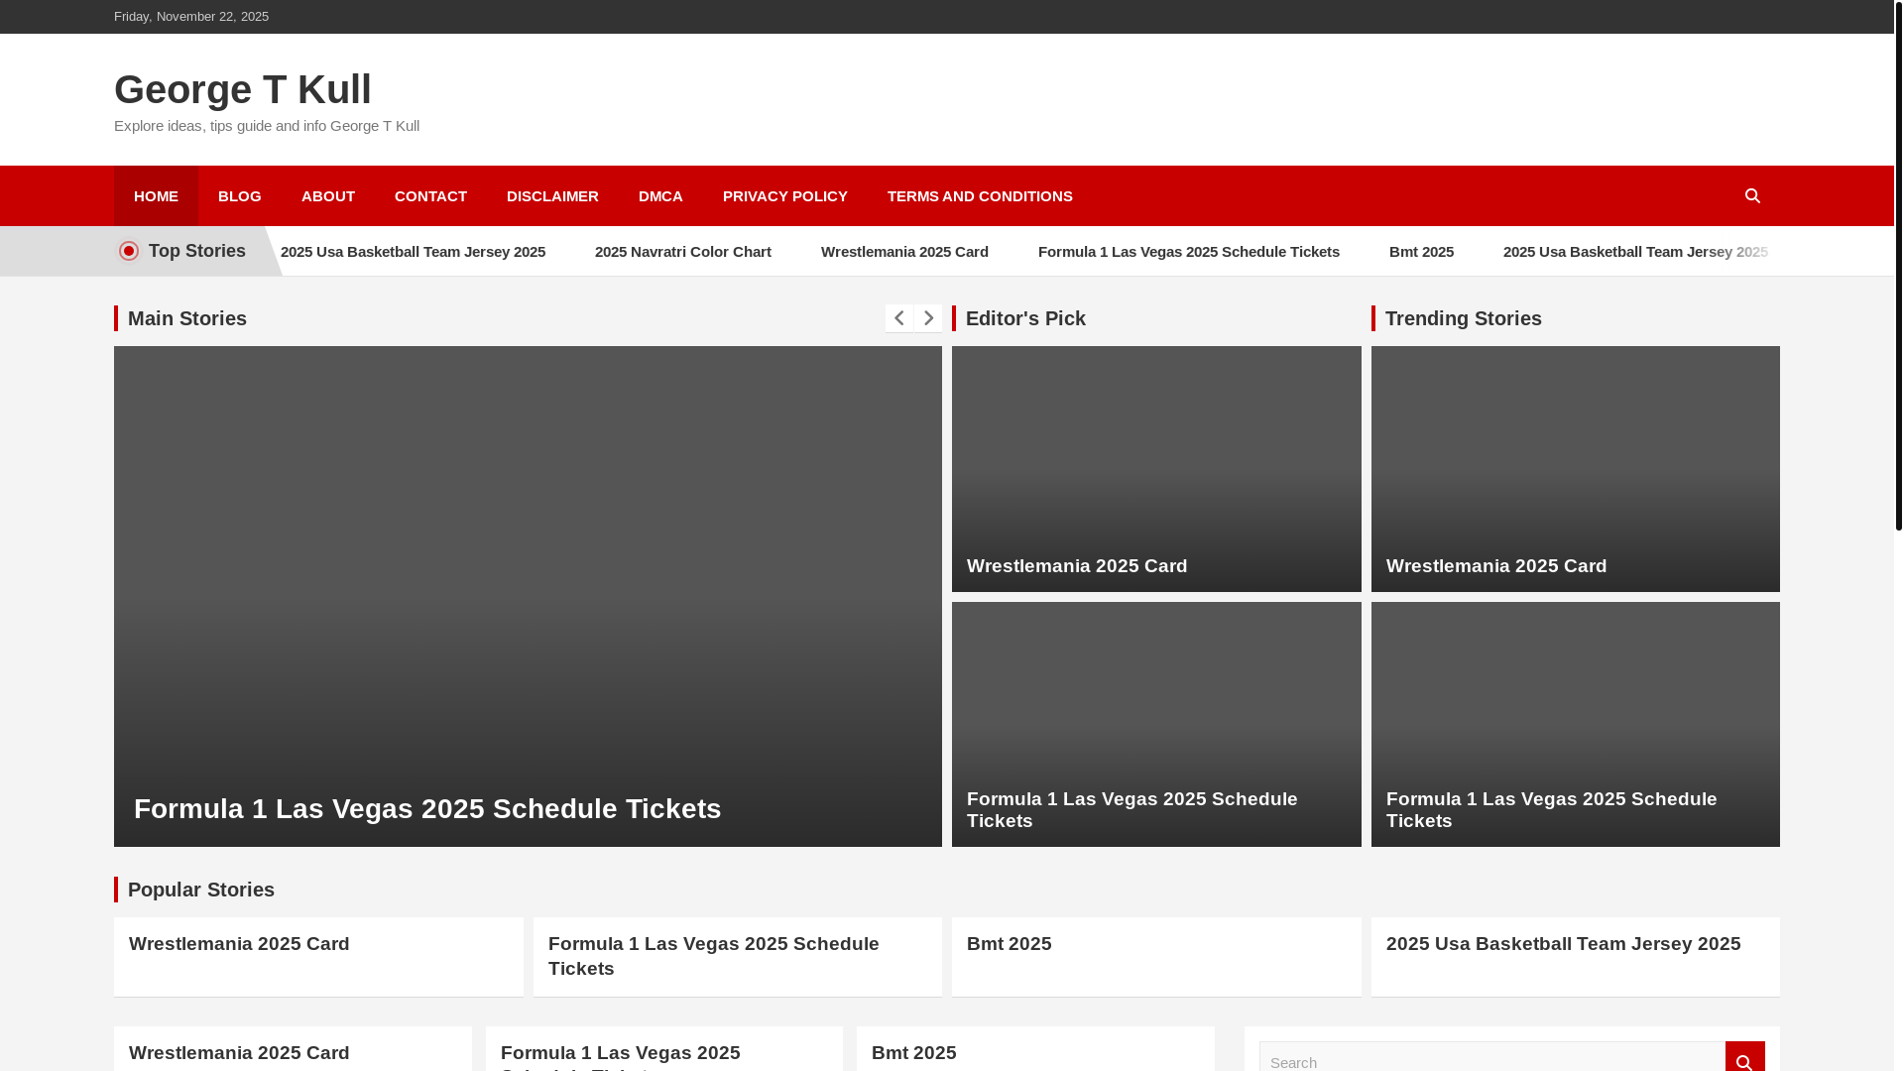Open the PRIVACY POLICY page

coord(785,196)
